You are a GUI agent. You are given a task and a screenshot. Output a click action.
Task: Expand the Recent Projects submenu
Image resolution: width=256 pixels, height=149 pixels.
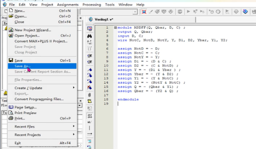click(x=42, y=135)
